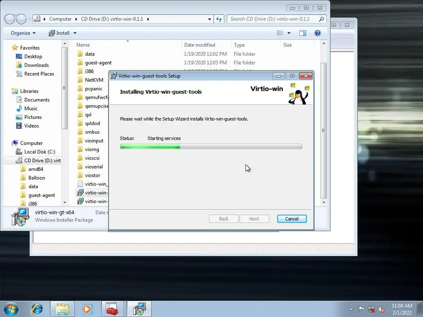Select the NetKVM folder icon

coord(80,80)
